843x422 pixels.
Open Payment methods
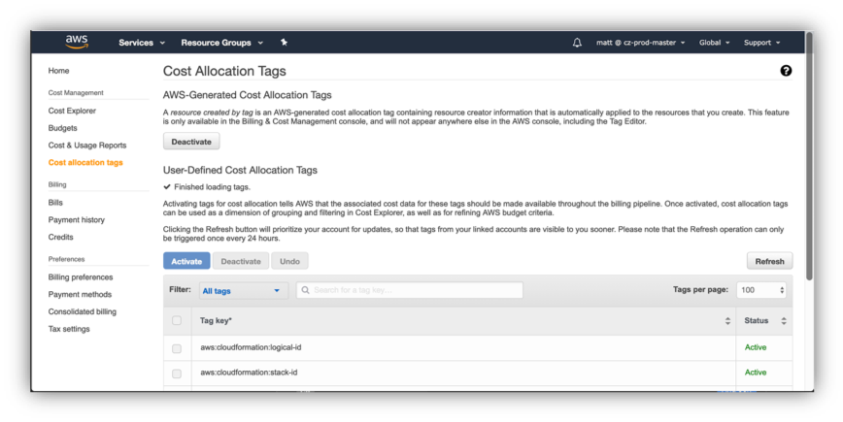pos(80,294)
